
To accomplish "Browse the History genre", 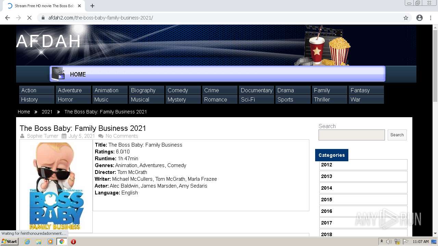I will (x=37, y=99).
